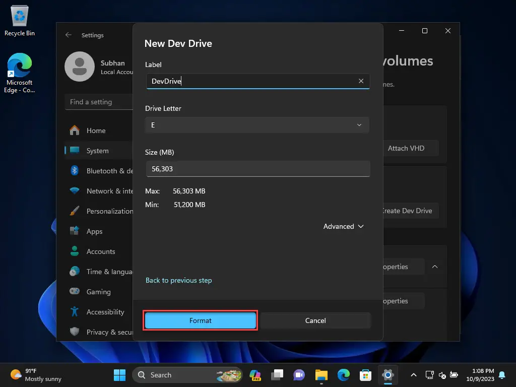
Task: Collapse the volume section chevron
Action: click(435, 267)
